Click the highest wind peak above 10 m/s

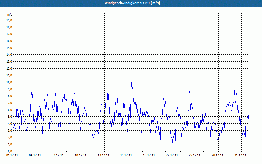(x=131, y=79)
